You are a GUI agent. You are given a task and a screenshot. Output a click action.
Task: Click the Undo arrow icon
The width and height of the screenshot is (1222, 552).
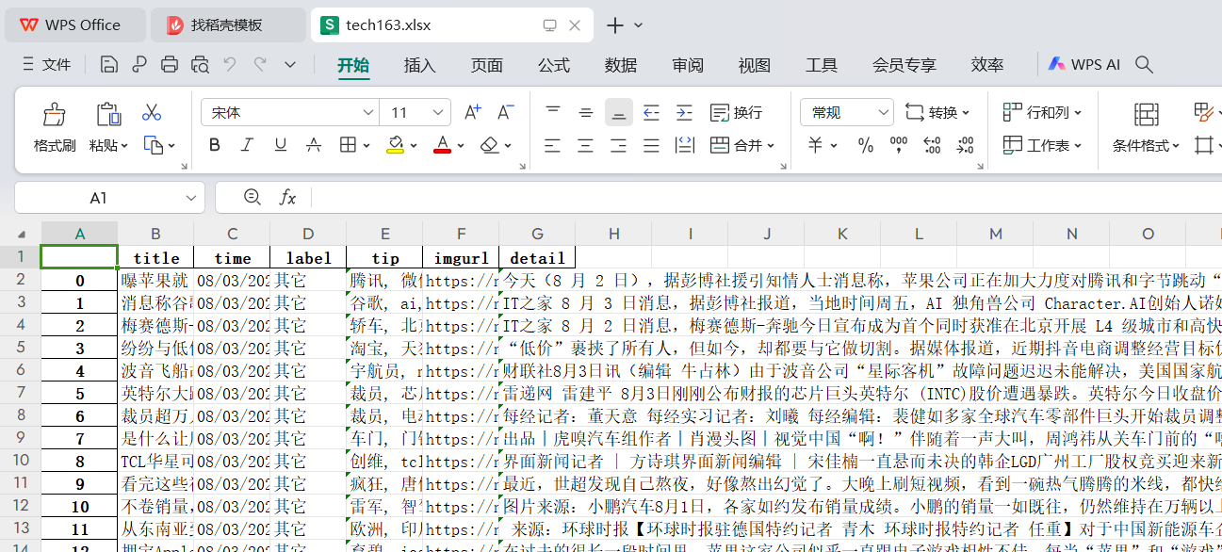[x=229, y=64]
